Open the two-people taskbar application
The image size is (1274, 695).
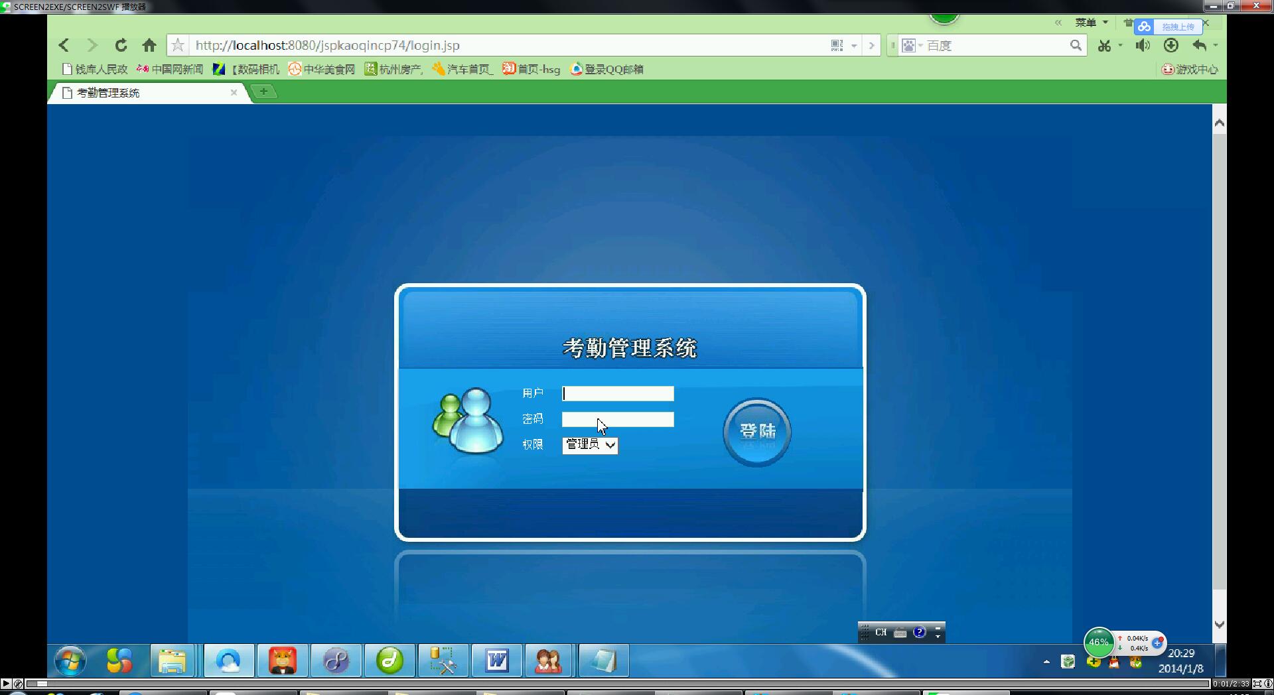(548, 661)
